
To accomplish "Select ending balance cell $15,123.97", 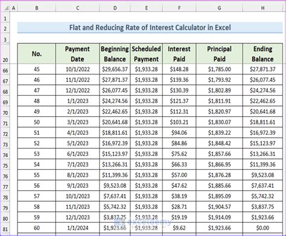I will coord(262,143).
